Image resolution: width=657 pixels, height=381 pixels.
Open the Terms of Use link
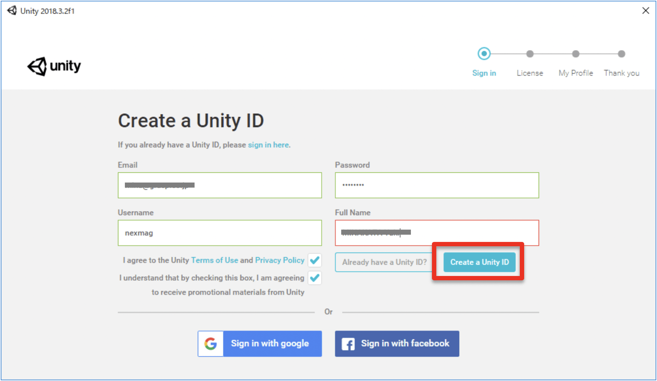click(x=215, y=260)
